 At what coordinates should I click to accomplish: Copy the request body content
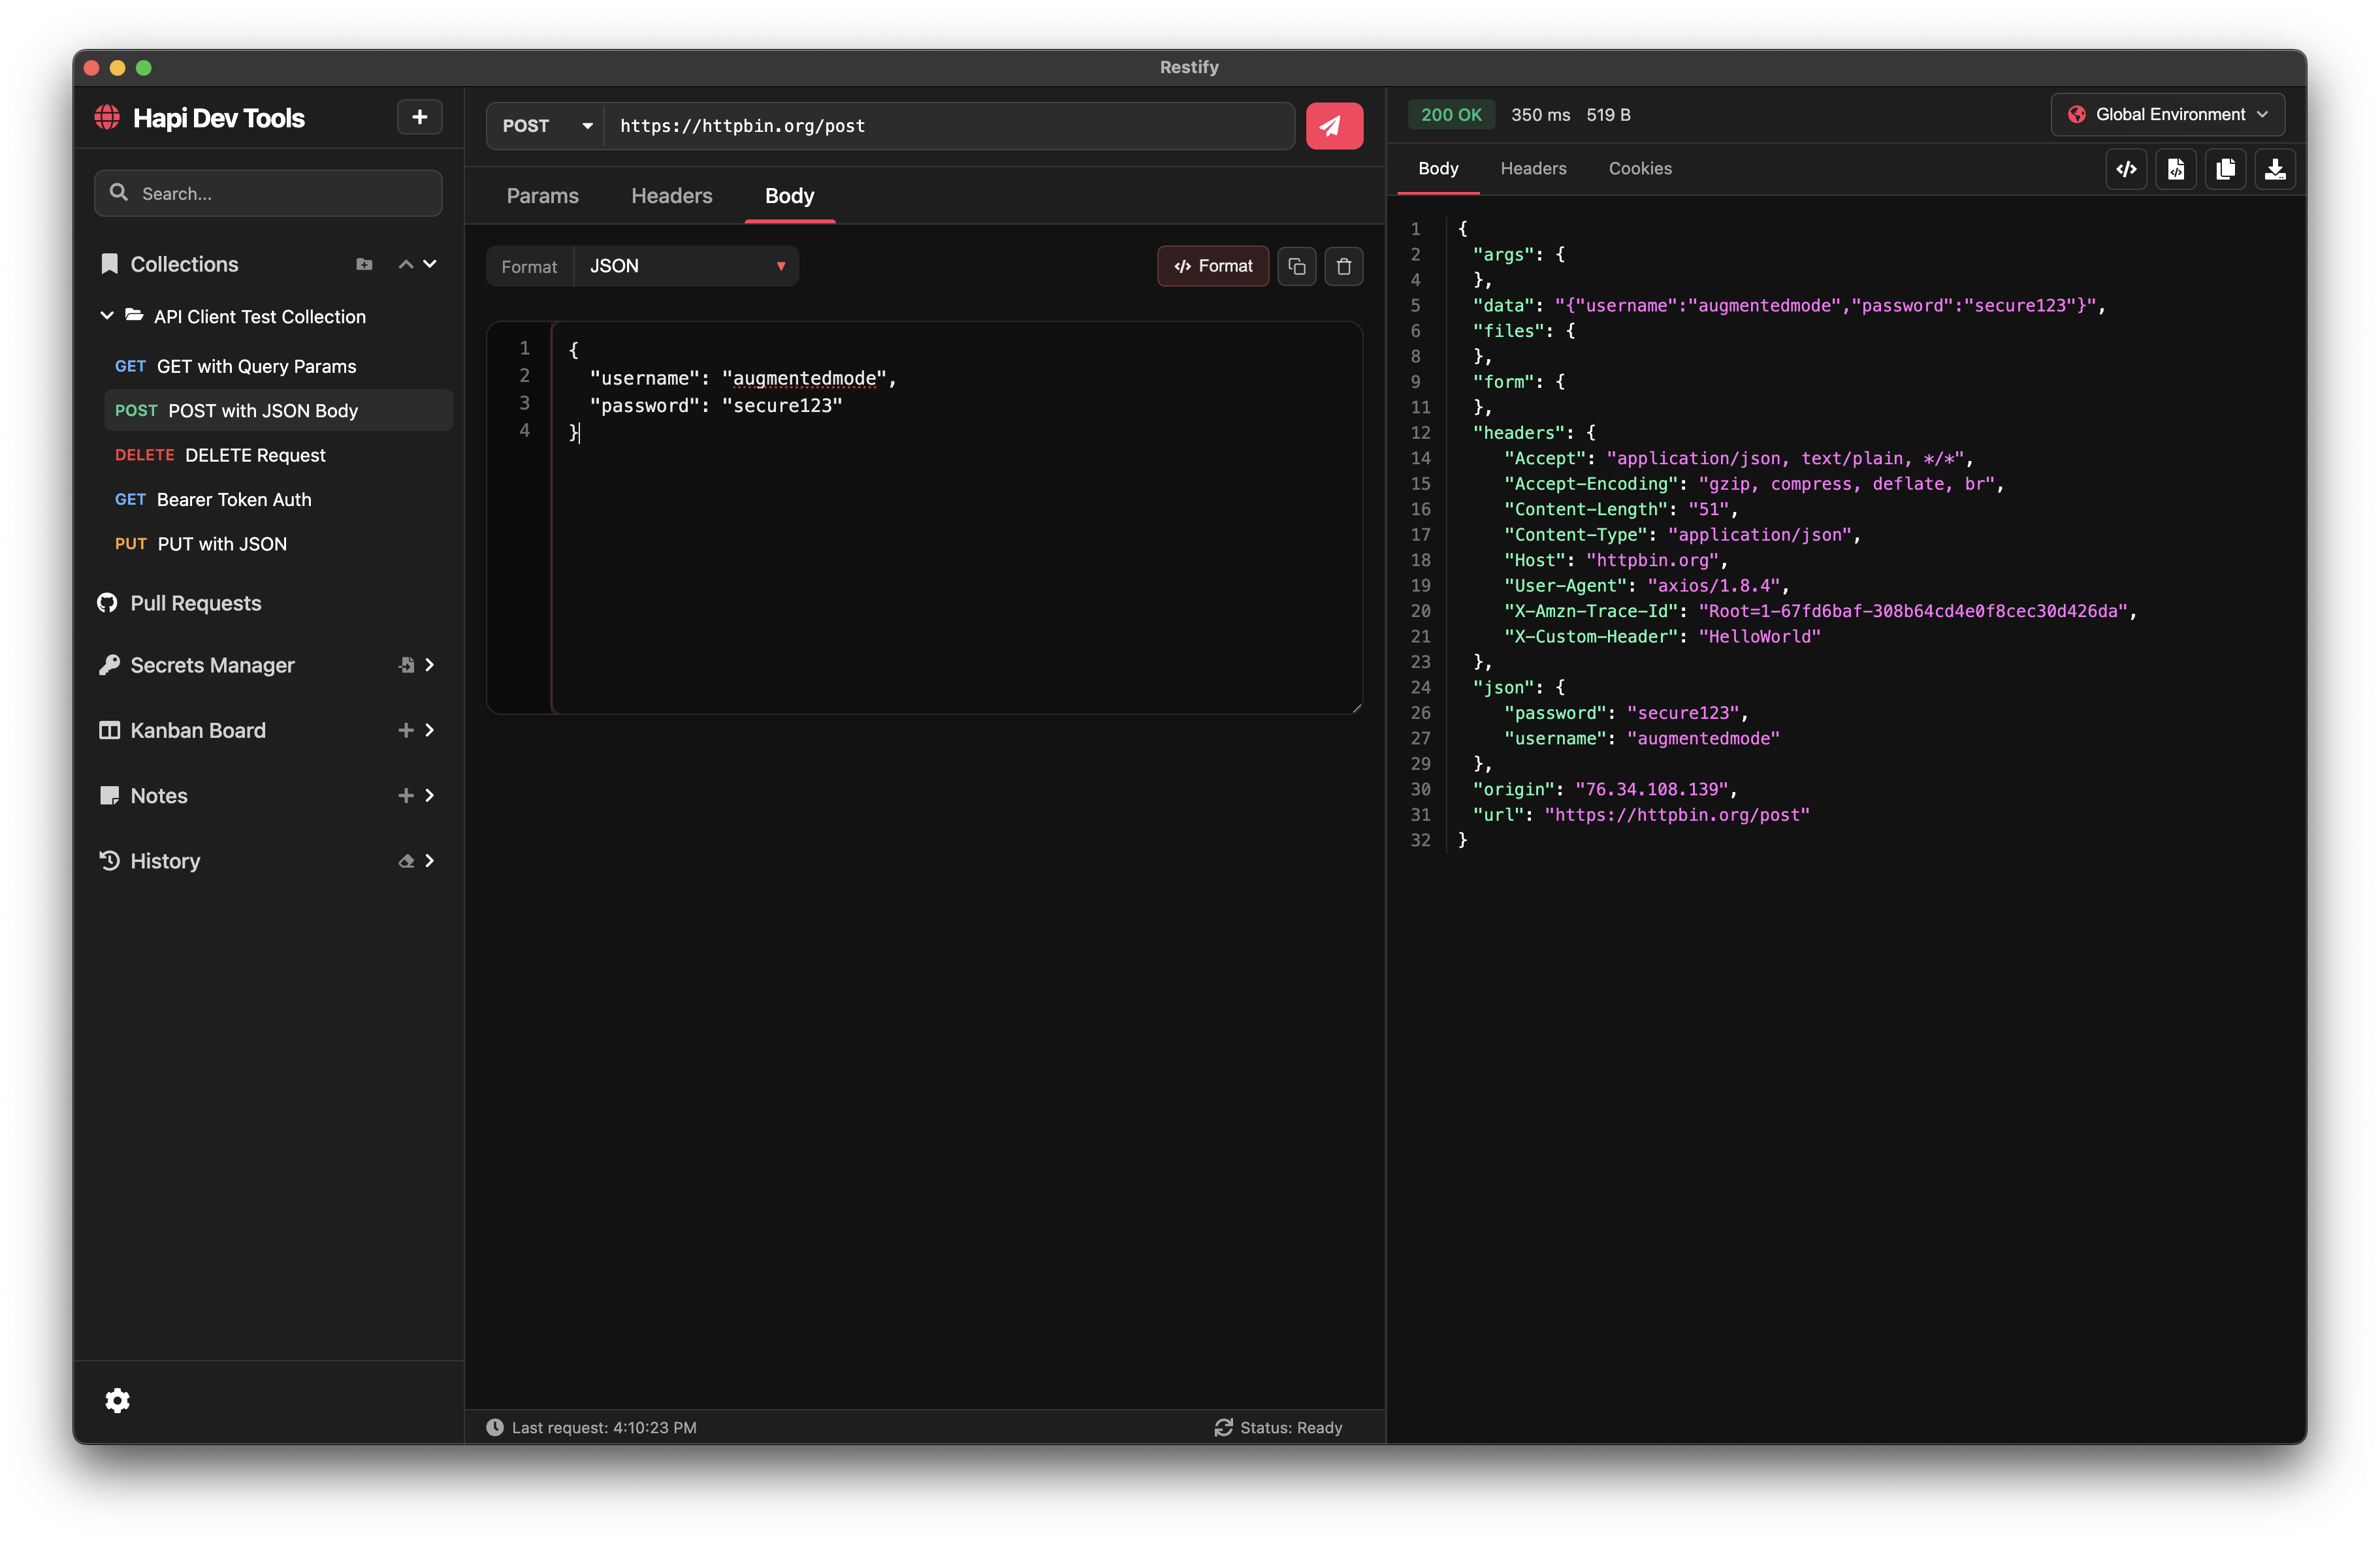coord(1296,266)
